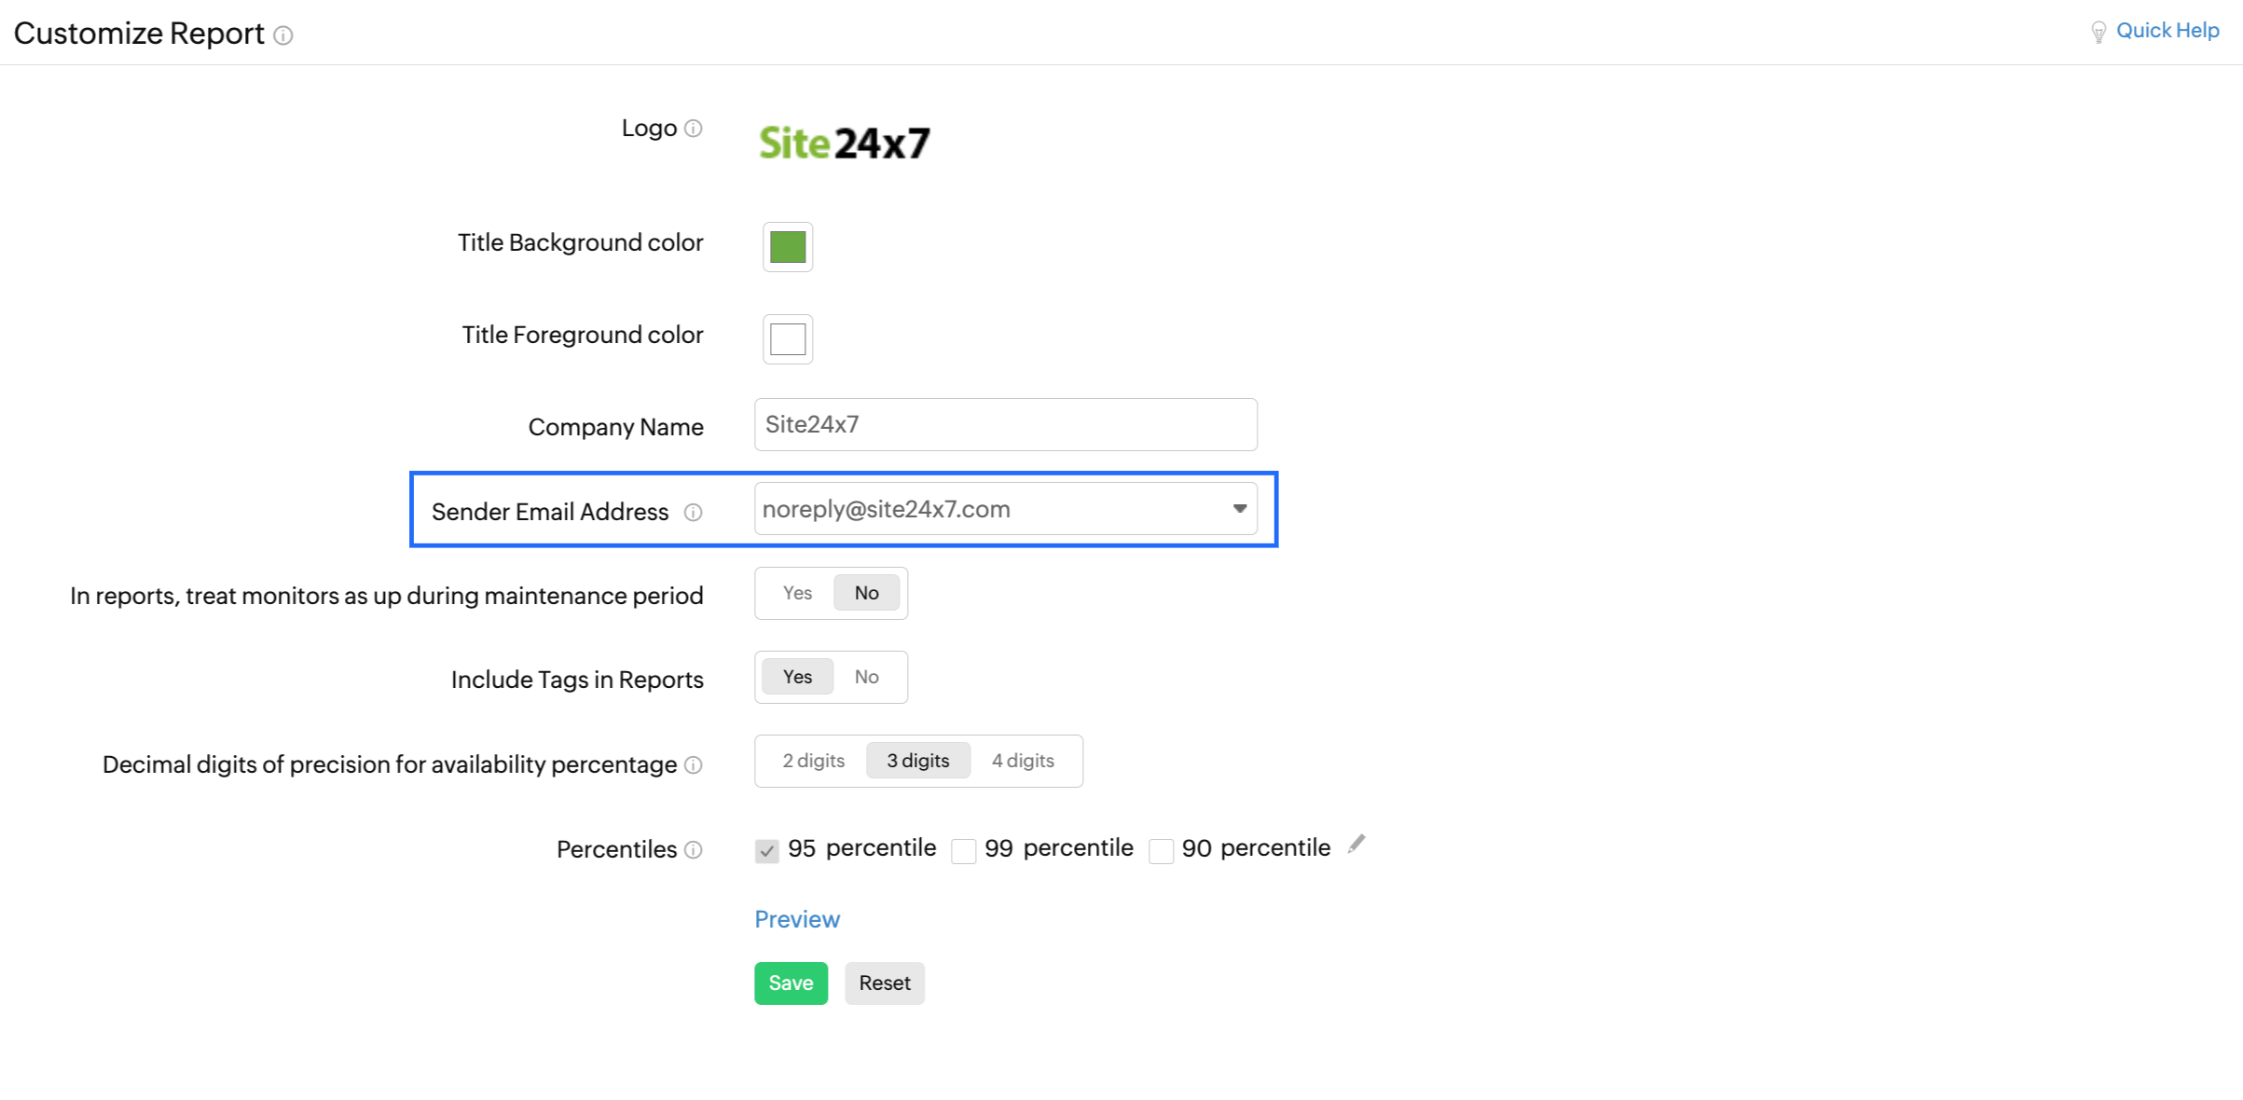The height and width of the screenshot is (1100, 2243).
Task: Click info icon beside Sender Email Address
Action: tap(693, 512)
